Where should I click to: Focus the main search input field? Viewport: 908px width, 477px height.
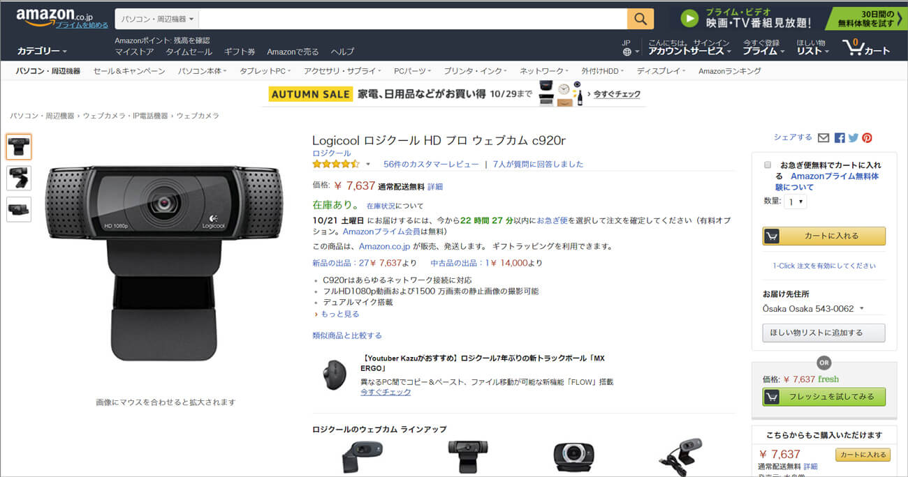(x=413, y=19)
